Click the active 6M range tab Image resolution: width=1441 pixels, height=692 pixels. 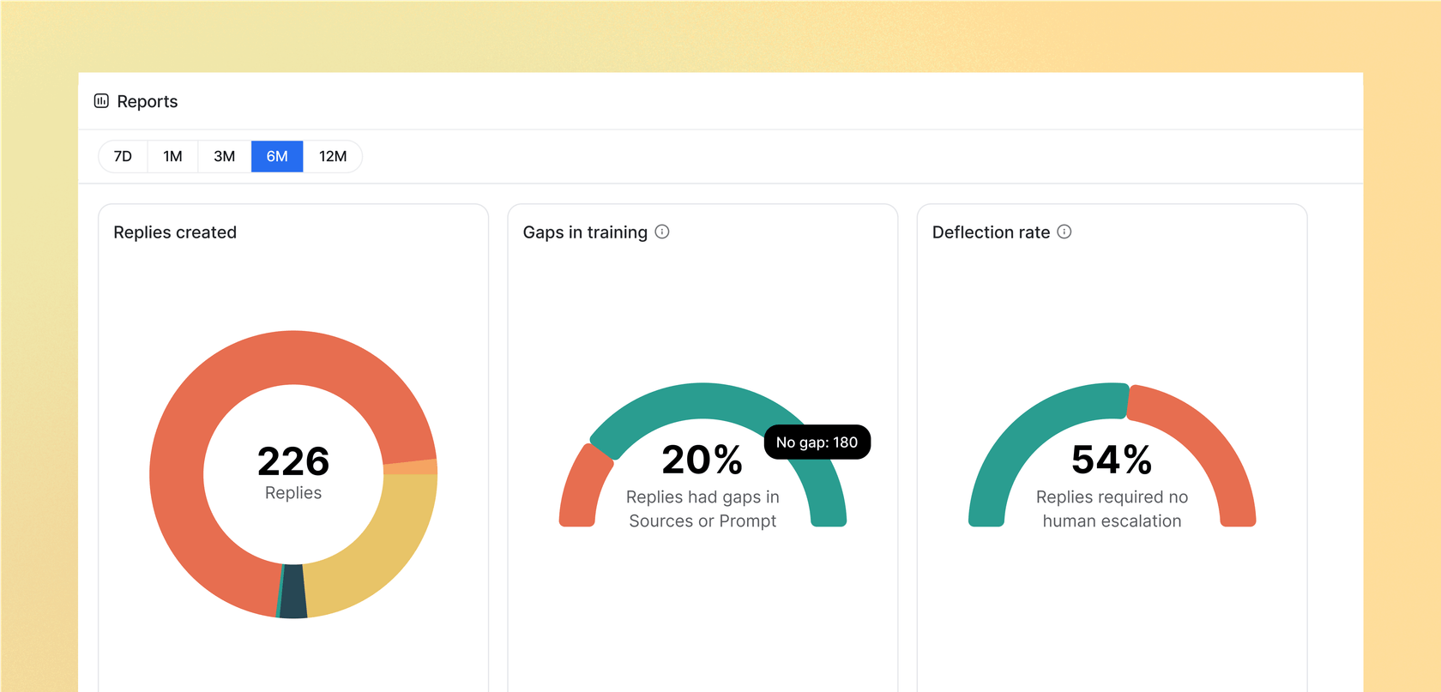276,156
